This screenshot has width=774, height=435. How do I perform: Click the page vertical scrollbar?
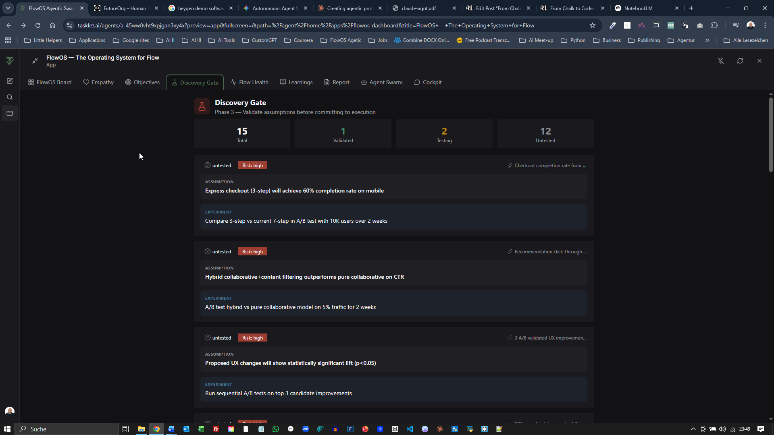(771, 135)
